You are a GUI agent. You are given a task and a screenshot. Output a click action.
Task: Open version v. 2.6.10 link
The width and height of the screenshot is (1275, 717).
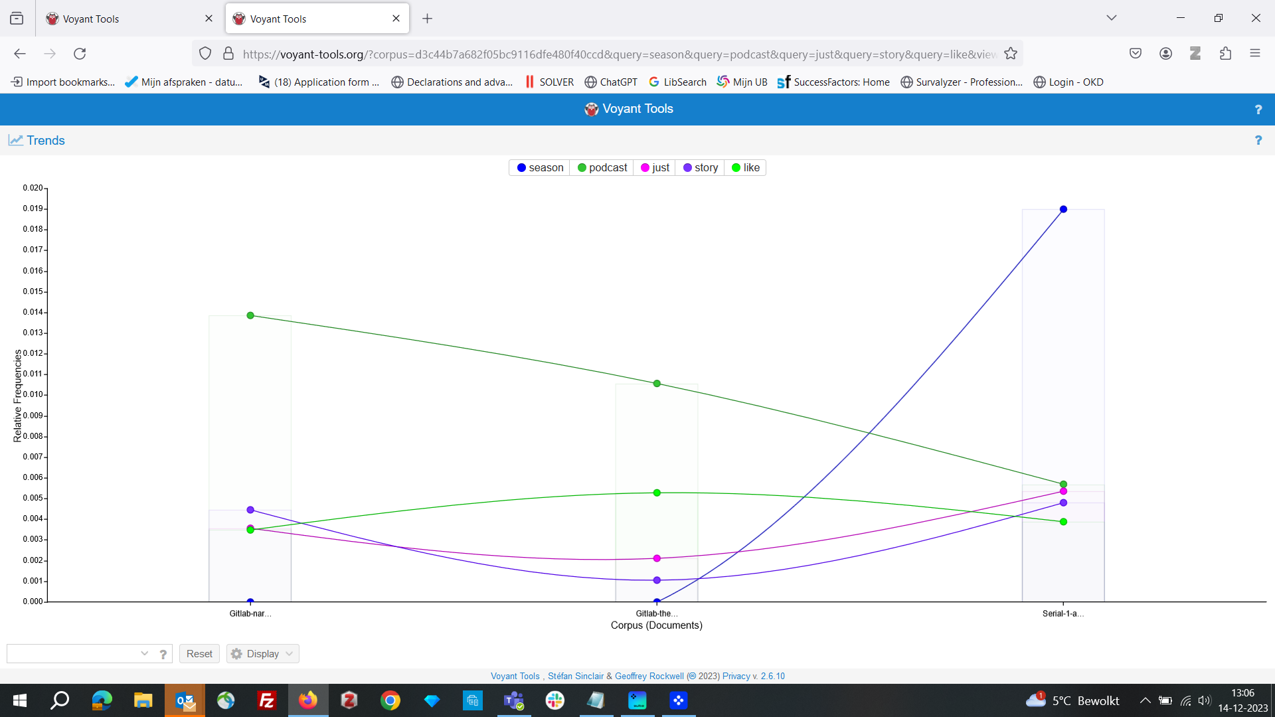(x=768, y=677)
